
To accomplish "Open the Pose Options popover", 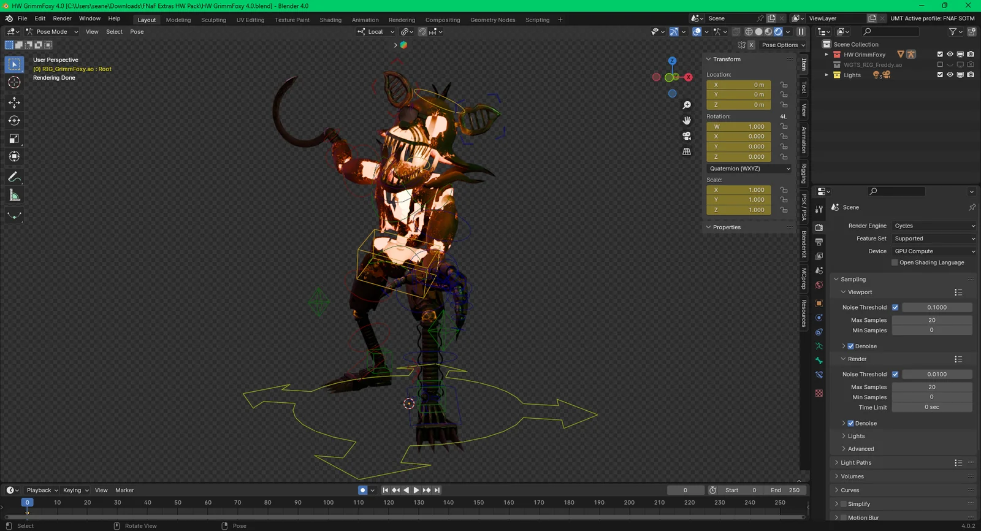I will pos(783,45).
